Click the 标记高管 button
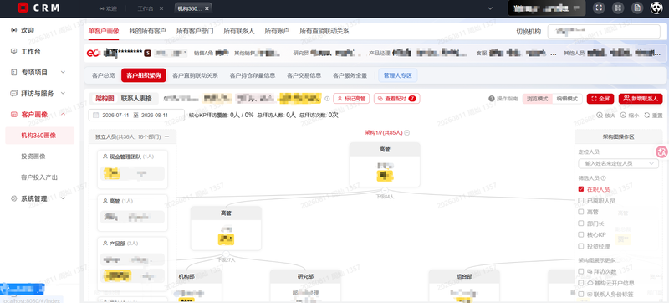 tap(351, 99)
